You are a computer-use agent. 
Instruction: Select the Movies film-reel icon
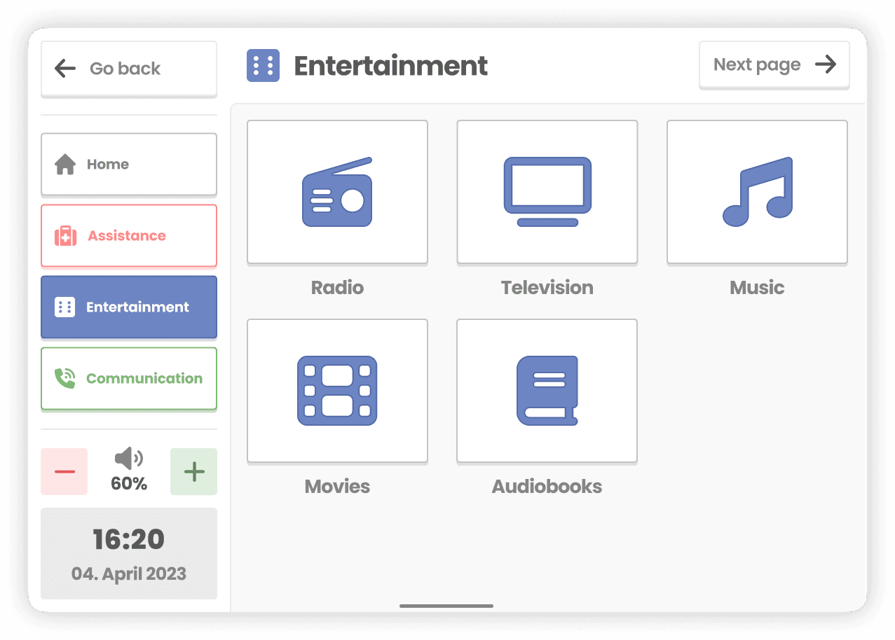click(x=337, y=391)
